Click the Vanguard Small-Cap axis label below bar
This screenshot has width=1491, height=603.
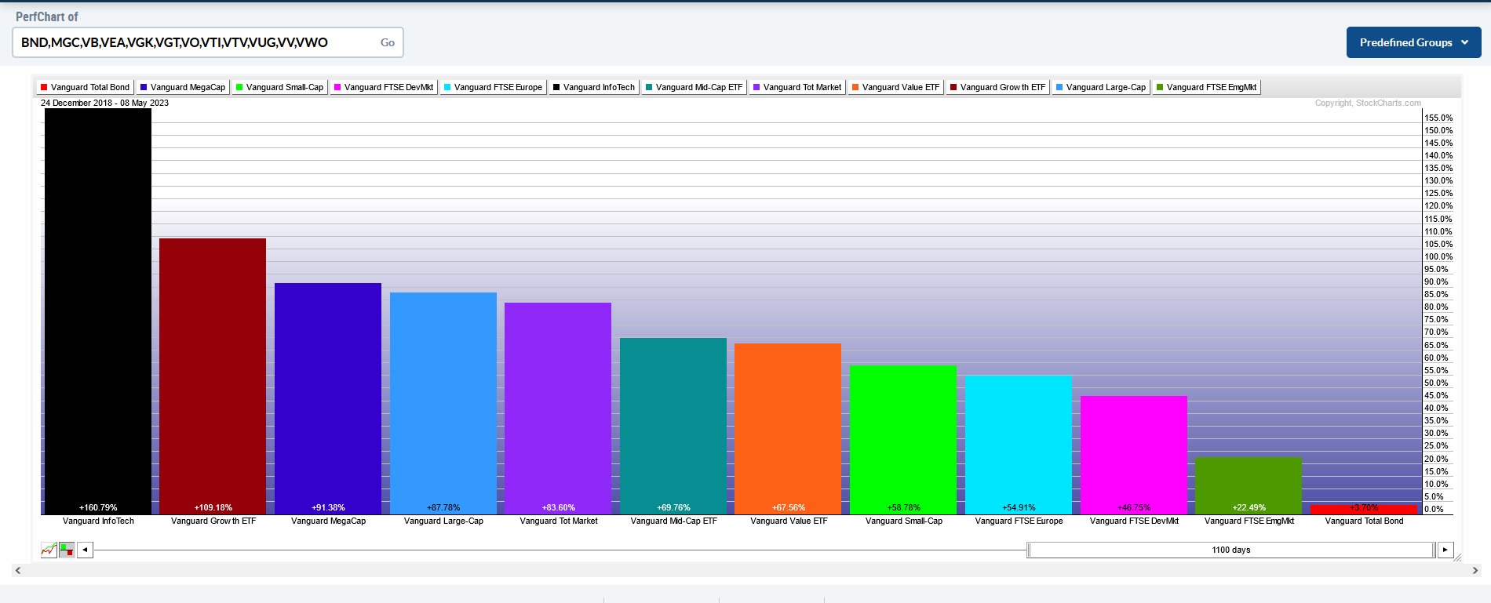[904, 521]
